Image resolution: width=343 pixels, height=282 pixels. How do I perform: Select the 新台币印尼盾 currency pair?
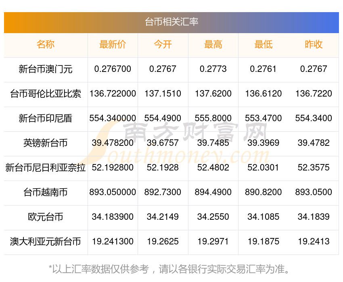46,118
